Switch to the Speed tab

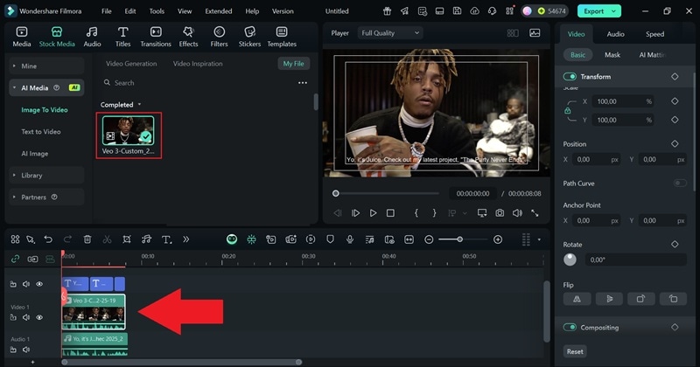pyautogui.click(x=654, y=34)
